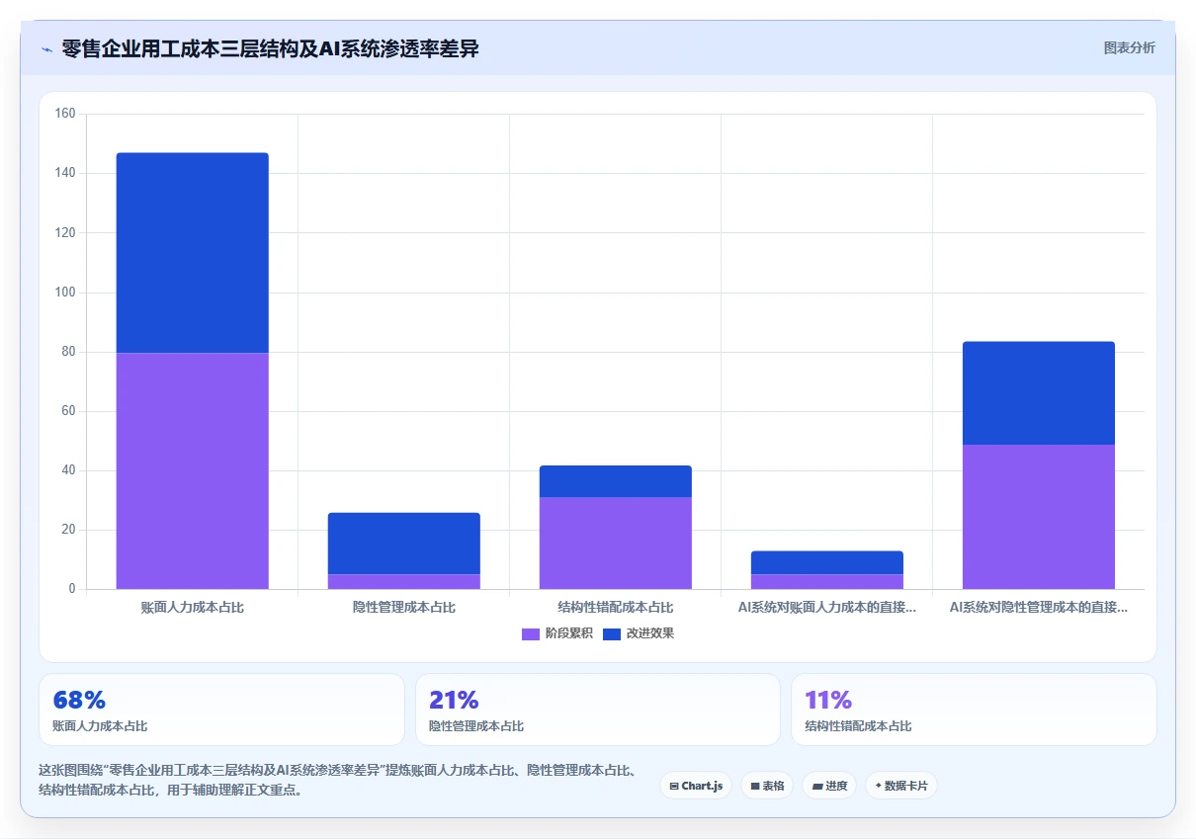Screen dimensions: 1196x839
Task: Click the purple segment of AI系统对隐性管理成本 bar
Action: click(1039, 517)
